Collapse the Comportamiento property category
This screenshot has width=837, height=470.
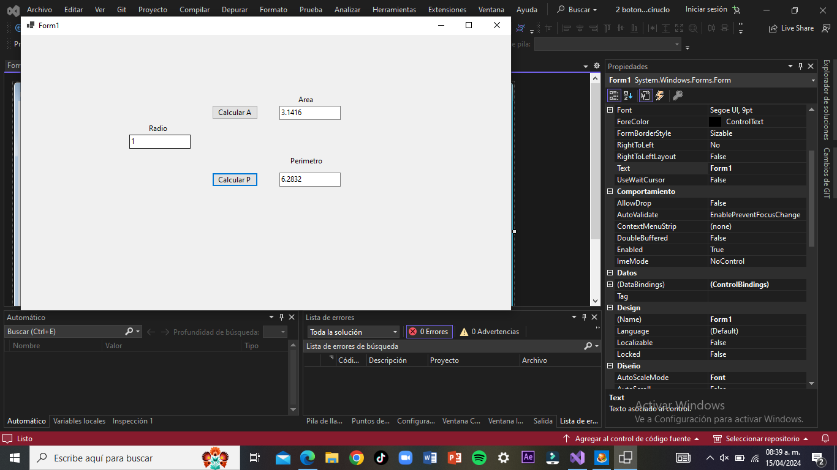tap(610, 192)
